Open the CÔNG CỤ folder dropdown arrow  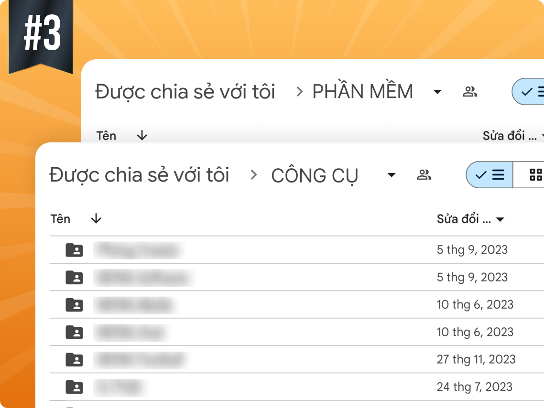[392, 175]
